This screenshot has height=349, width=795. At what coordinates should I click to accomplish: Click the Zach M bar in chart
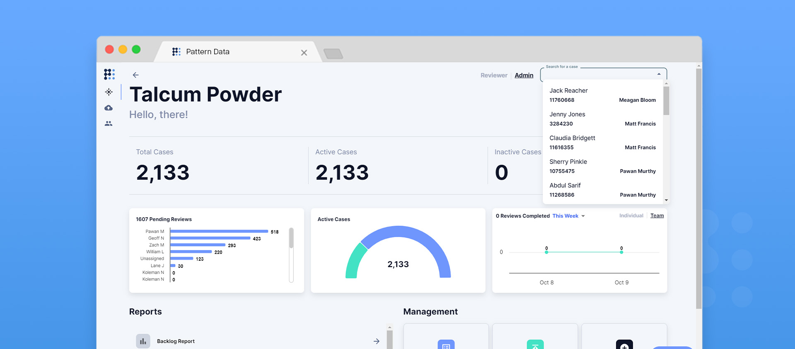[198, 245]
